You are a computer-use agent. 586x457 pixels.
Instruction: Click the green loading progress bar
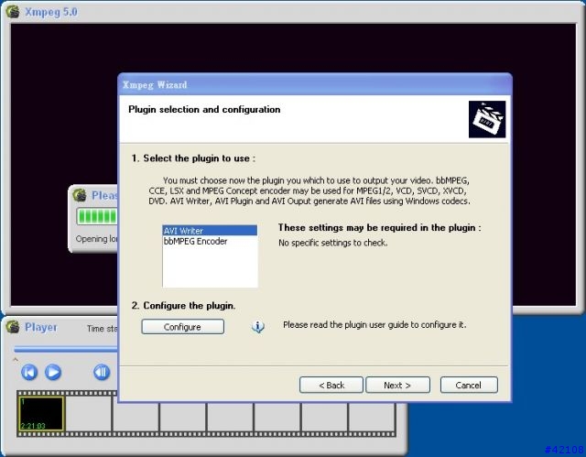click(x=97, y=216)
